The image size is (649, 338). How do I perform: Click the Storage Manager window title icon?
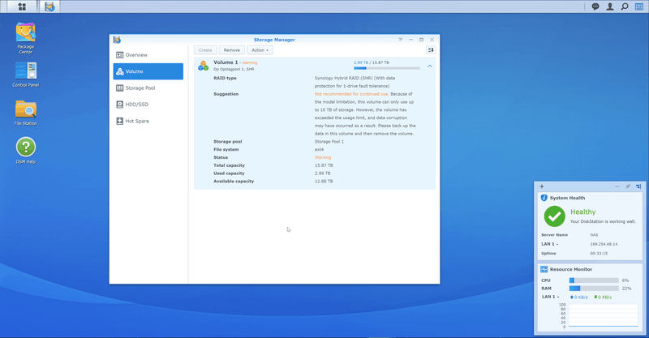[x=117, y=40]
